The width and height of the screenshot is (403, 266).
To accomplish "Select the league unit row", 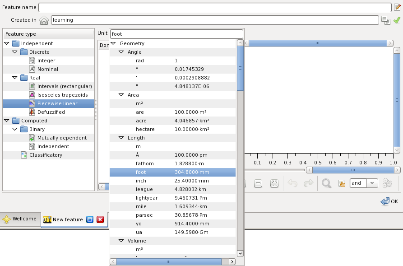I will [172, 189].
